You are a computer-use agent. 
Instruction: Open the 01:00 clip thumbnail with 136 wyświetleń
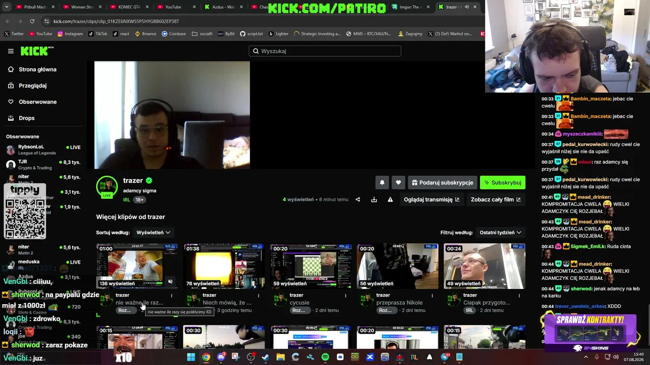pos(137,266)
